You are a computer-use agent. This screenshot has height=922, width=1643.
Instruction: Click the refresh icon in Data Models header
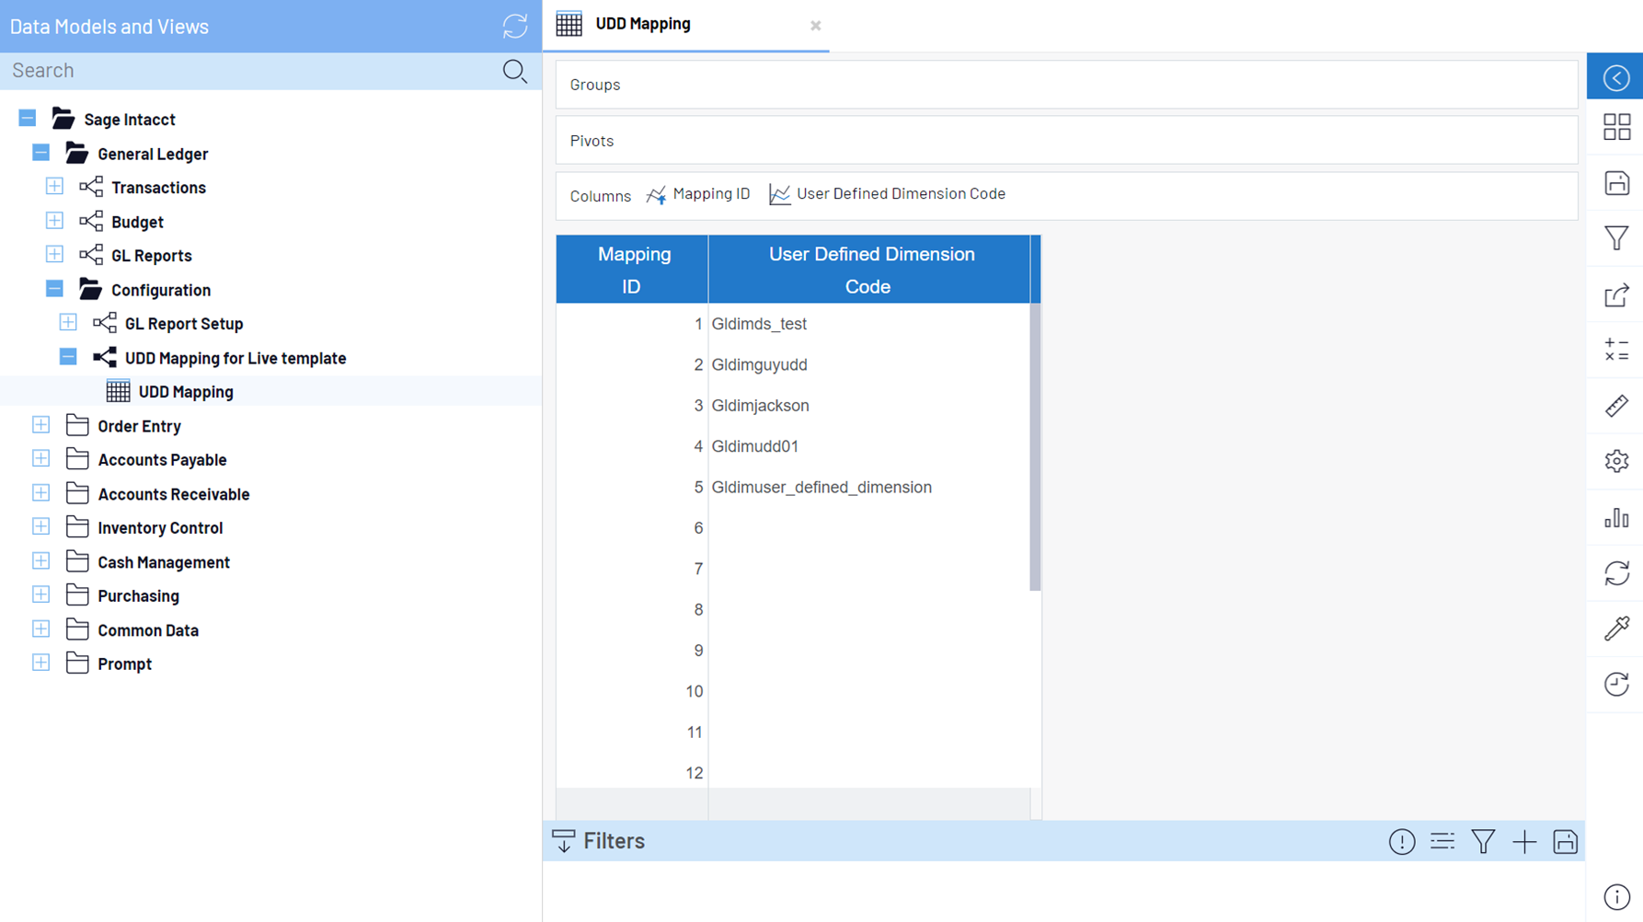click(514, 26)
